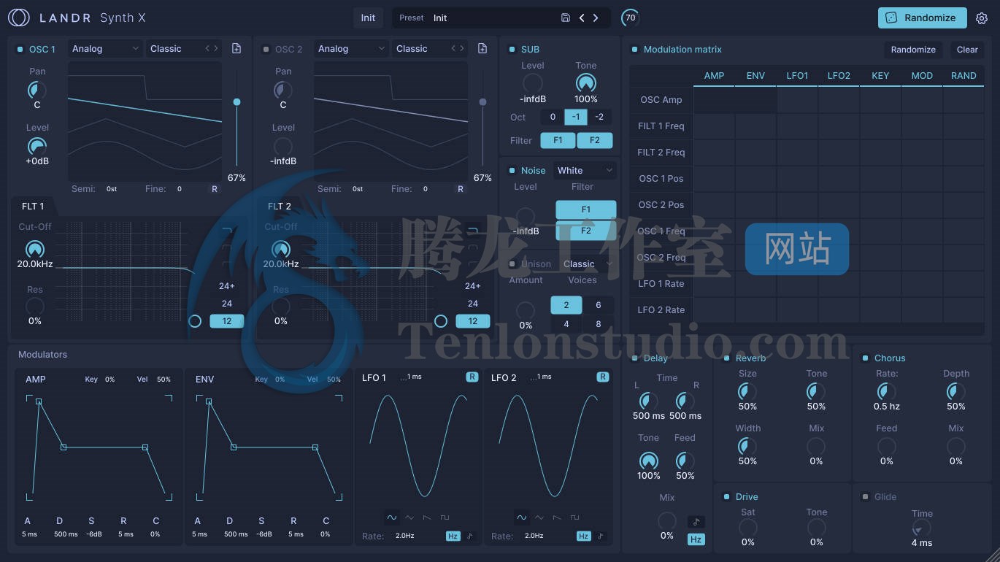The image size is (1000, 562).
Task: Enable delay note sync icon
Action: [x=696, y=522]
